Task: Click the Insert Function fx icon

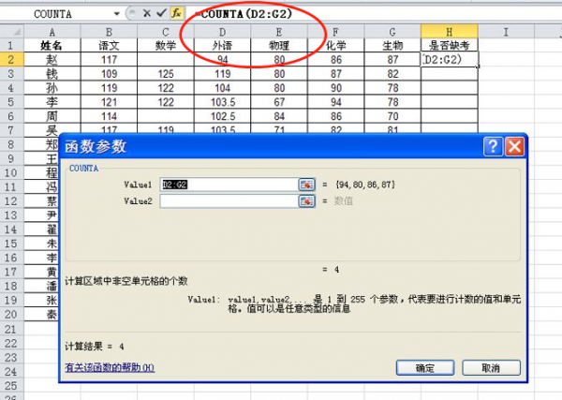Action: coord(176,14)
